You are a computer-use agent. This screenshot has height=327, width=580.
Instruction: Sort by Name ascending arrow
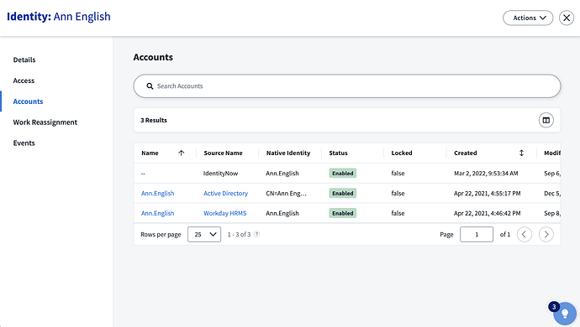(x=181, y=153)
